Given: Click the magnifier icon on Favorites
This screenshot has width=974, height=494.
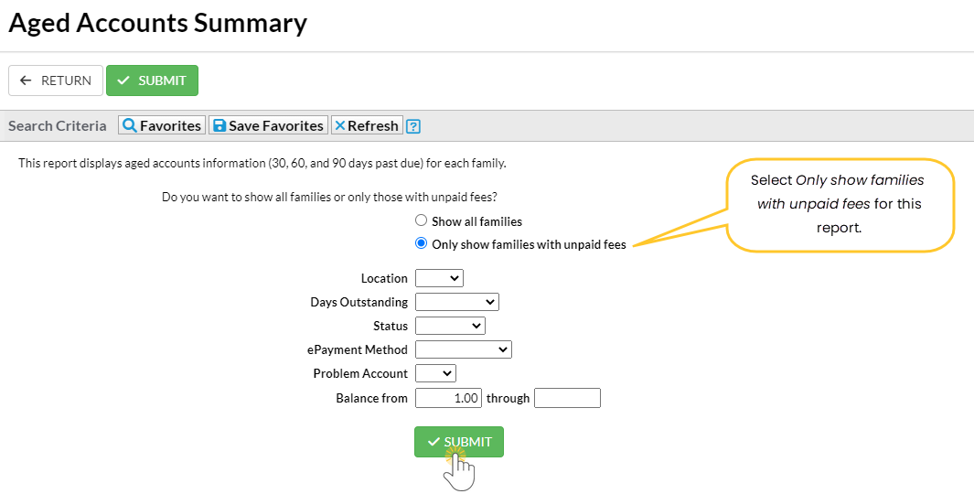Looking at the screenshot, I should (130, 126).
